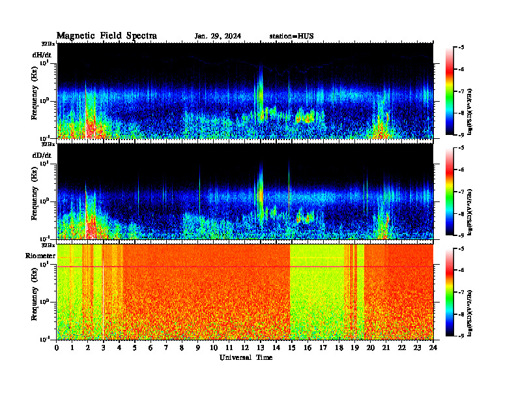Click the 'station=HUS' label
This screenshot has width=516, height=399.
[291, 37]
